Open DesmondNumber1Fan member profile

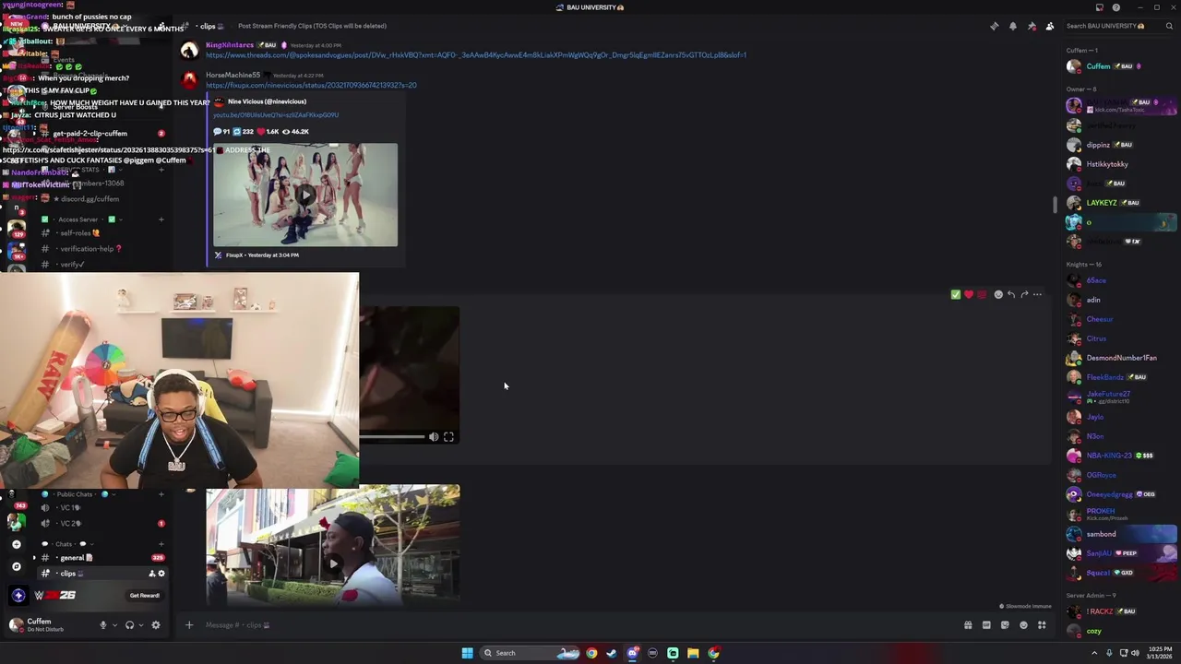(1120, 358)
